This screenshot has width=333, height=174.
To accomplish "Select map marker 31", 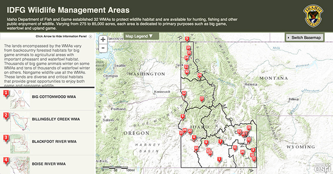I will tap(235, 148).
